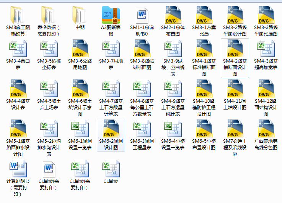Click the label SM1-1总说明书0

142,31
